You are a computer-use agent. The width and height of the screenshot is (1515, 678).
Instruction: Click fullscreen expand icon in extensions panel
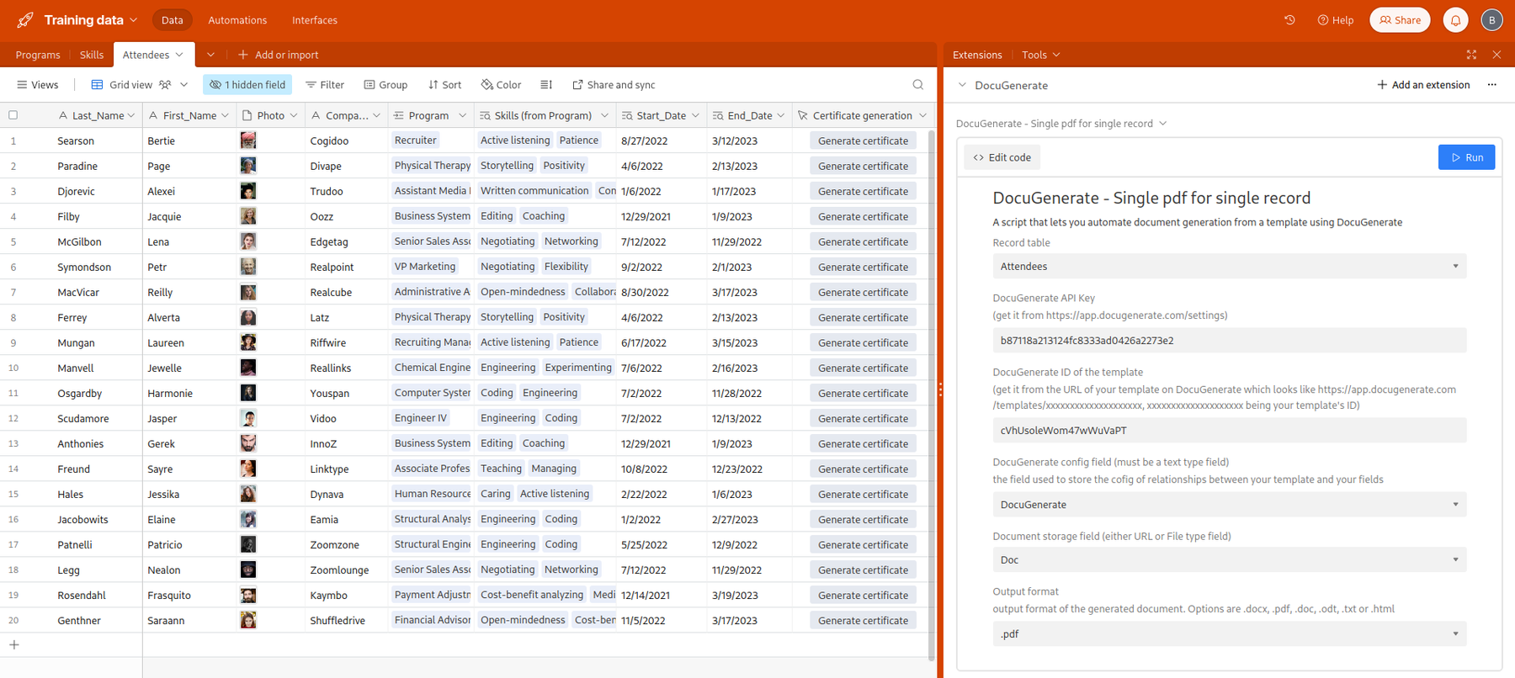(x=1471, y=55)
